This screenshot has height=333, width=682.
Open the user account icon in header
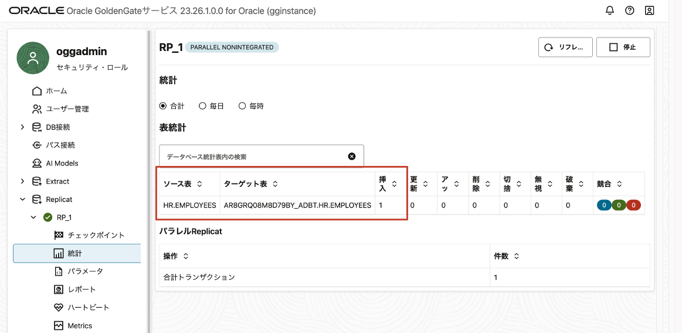pos(649,11)
